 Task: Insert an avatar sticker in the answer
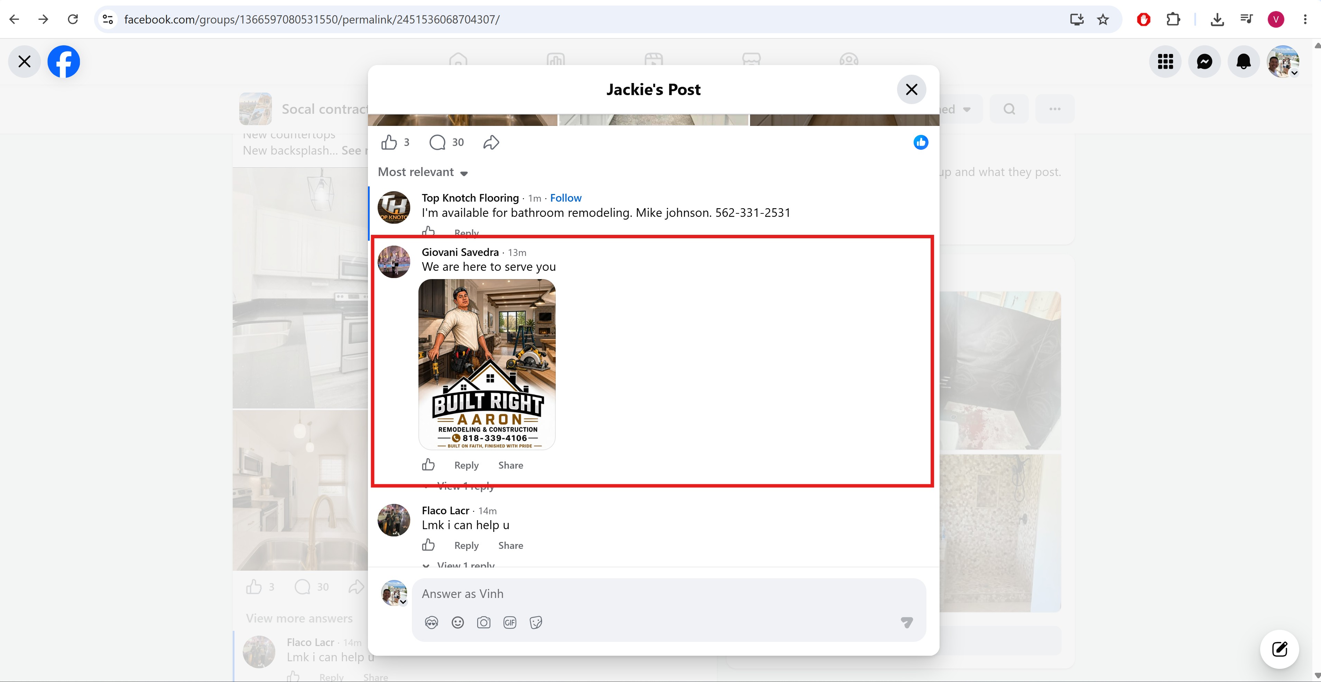[431, 623]
